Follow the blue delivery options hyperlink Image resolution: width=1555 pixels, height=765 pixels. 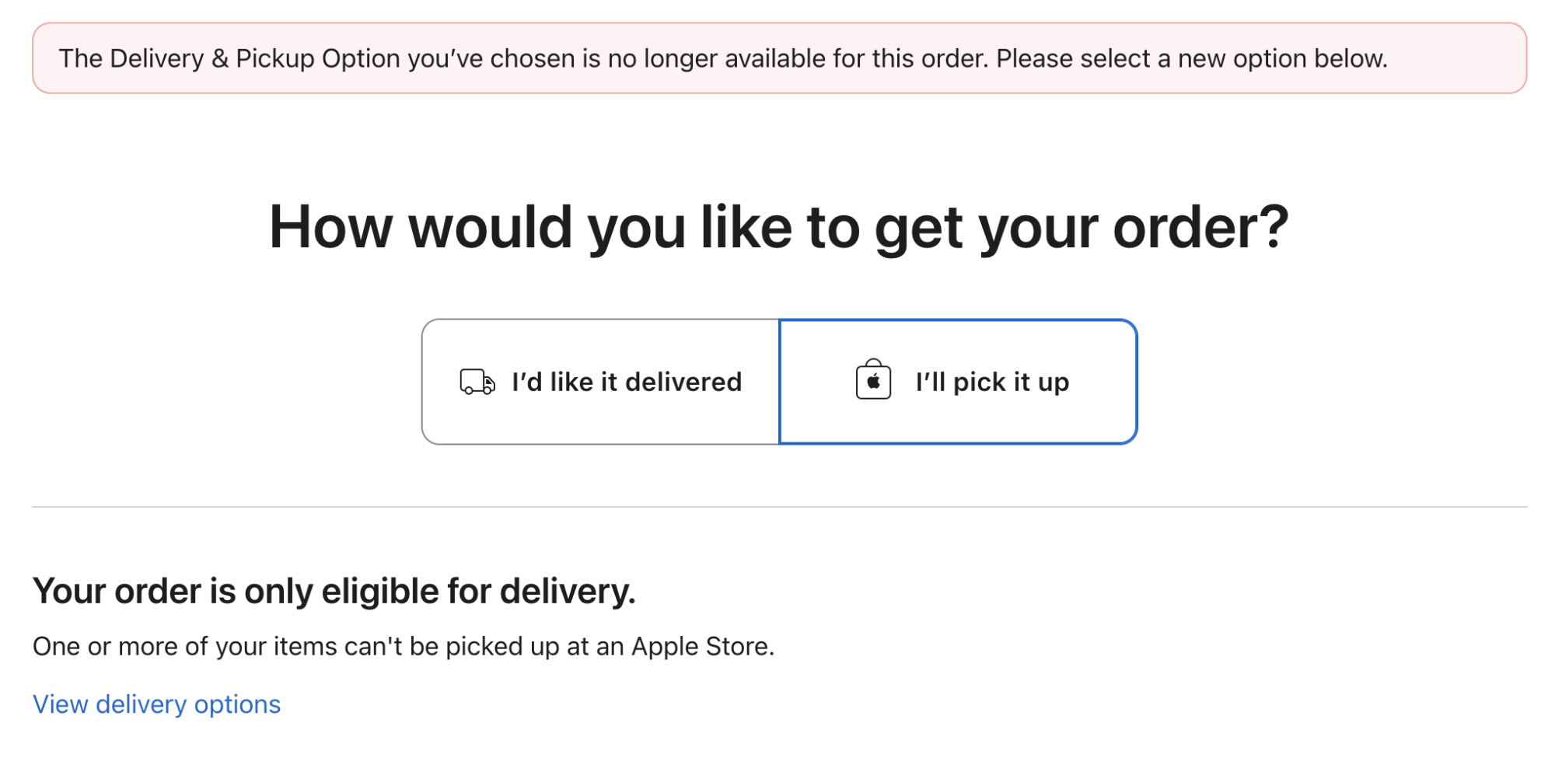156,704
